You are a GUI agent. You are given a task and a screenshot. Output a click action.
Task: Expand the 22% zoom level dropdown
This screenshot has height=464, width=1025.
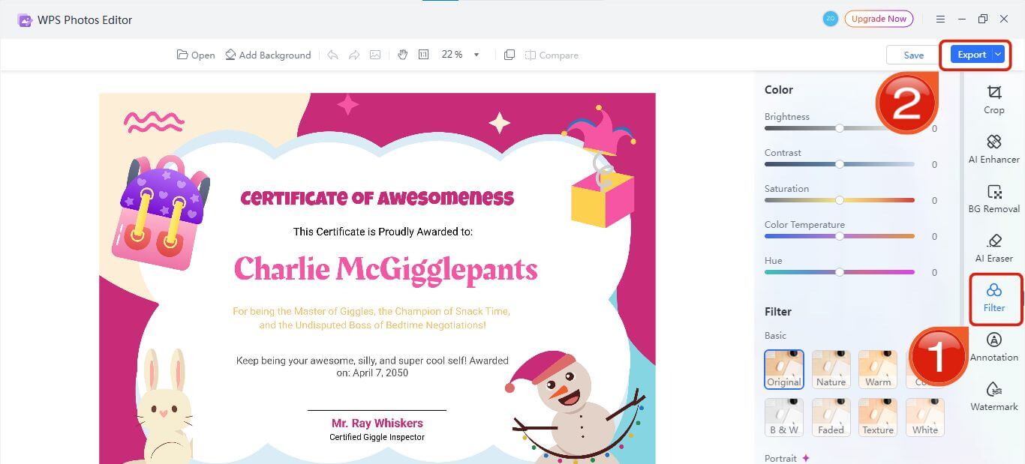pos(476,55)
